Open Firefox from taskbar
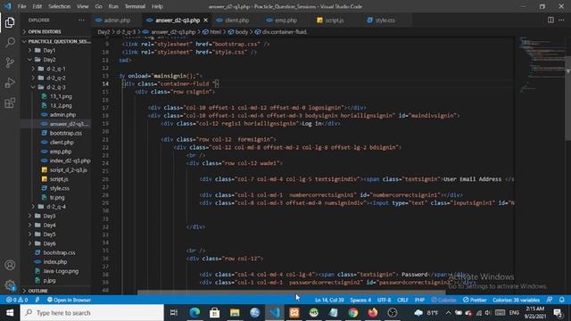The image size is (571, 321). click(x=373, y=313)
